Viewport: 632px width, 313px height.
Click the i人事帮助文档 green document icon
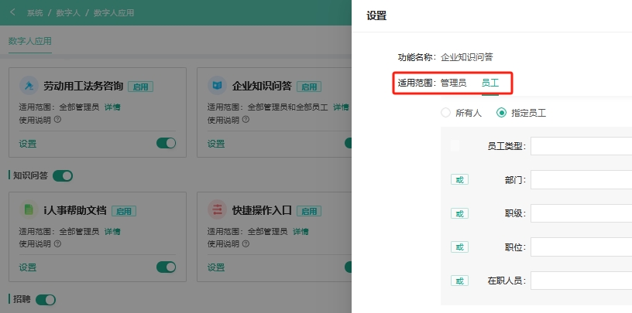28,209
